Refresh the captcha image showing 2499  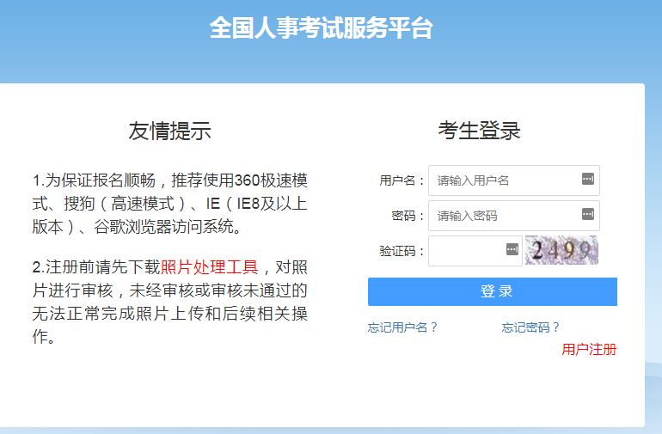pos(561,250)
